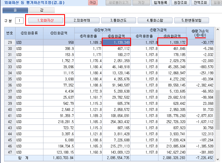Select row 29 원화금액 cell 1,139,349

116,42
